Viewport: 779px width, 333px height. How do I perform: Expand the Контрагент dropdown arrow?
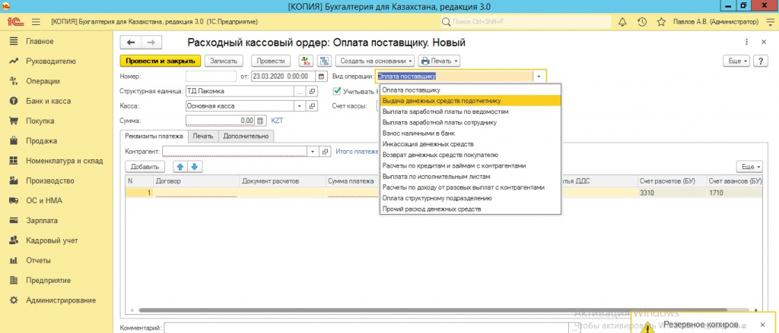click(313, 151)
